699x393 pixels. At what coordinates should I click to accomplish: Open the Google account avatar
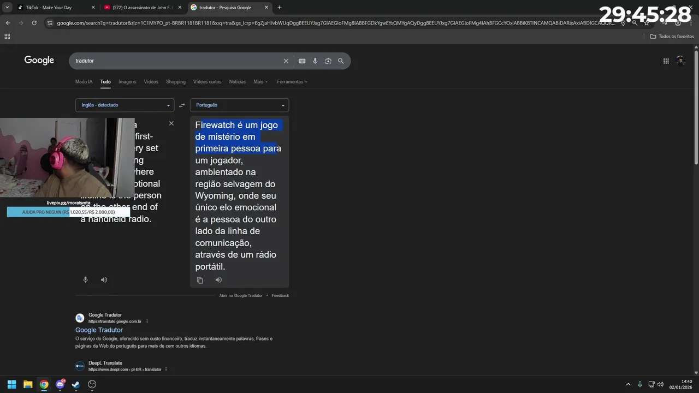point(680,61)
